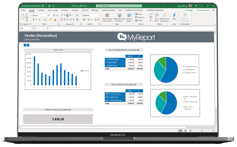237x147 pixels.
Task: Click the feedback smiley icon
Action: coord(214,10)
